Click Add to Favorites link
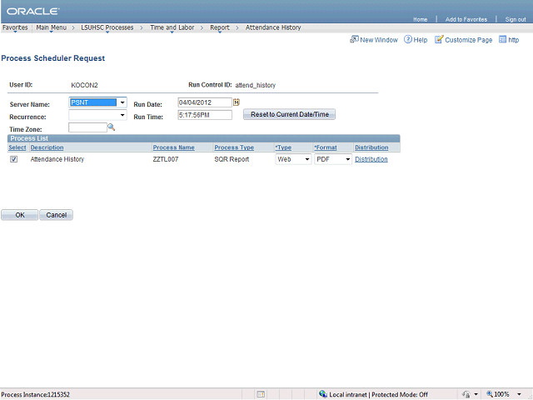Viewport: 533px width, 400px height. coord(466,19)
